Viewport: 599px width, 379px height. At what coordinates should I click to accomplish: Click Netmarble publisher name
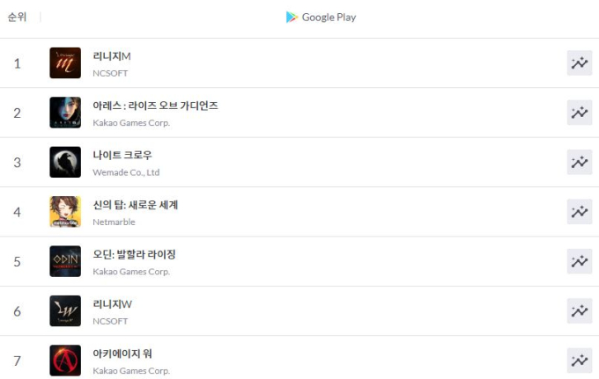114,222
